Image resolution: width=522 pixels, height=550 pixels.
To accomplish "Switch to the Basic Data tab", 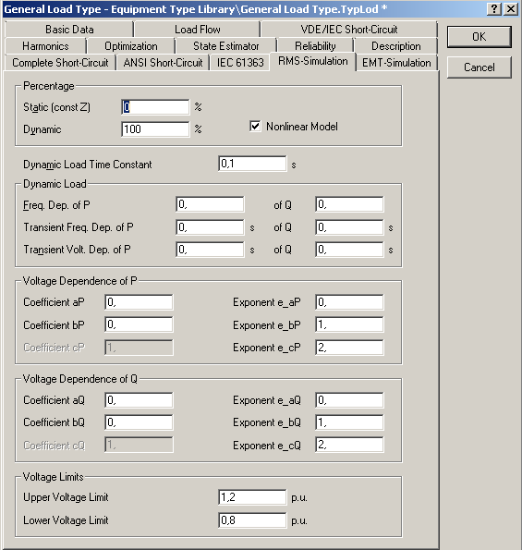I will pyautogui.click(x=69, y=30).
